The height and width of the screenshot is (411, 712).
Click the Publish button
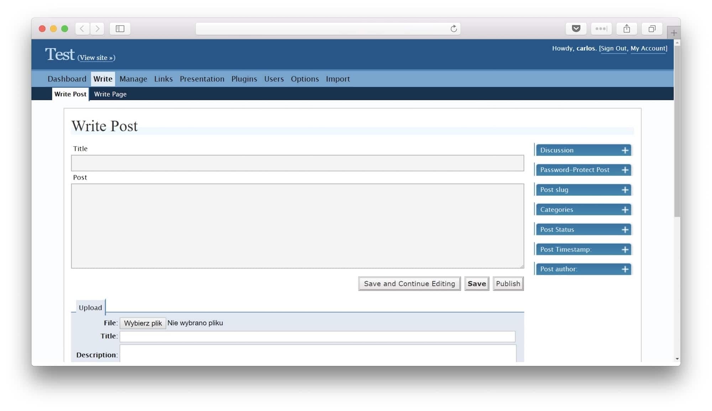pos(508,284)
